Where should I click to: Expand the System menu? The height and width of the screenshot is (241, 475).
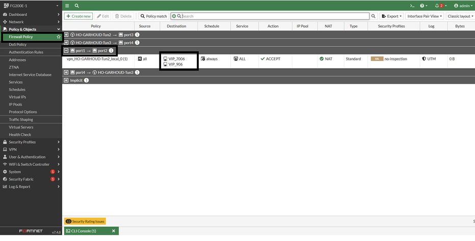(31, 172)
